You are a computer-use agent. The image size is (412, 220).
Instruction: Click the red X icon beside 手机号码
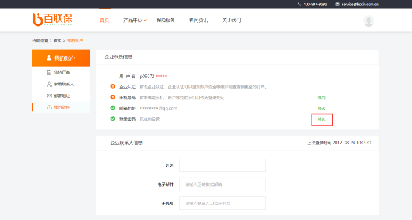click(x=113, y=97)
